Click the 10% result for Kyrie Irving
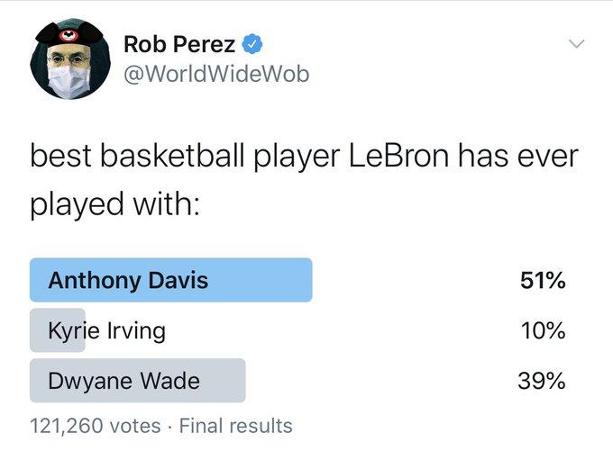This screenshot has height=451, width=613. tap(542, 331)
